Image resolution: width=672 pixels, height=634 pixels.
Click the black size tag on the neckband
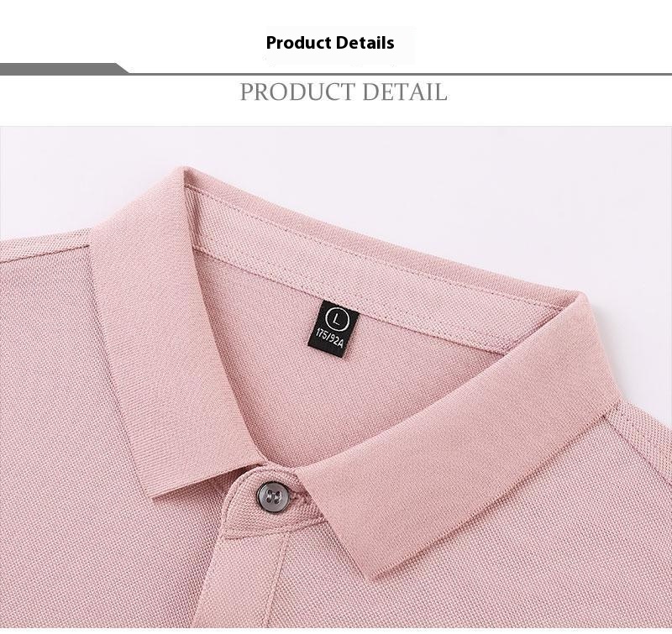tap(333, 329)
